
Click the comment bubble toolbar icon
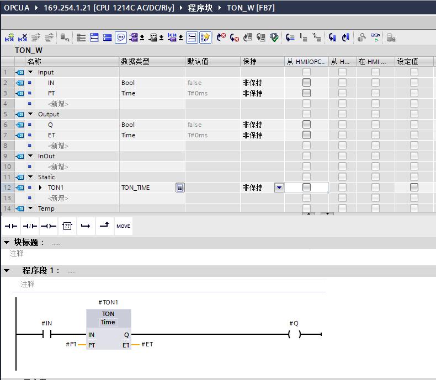coord(121,37)
